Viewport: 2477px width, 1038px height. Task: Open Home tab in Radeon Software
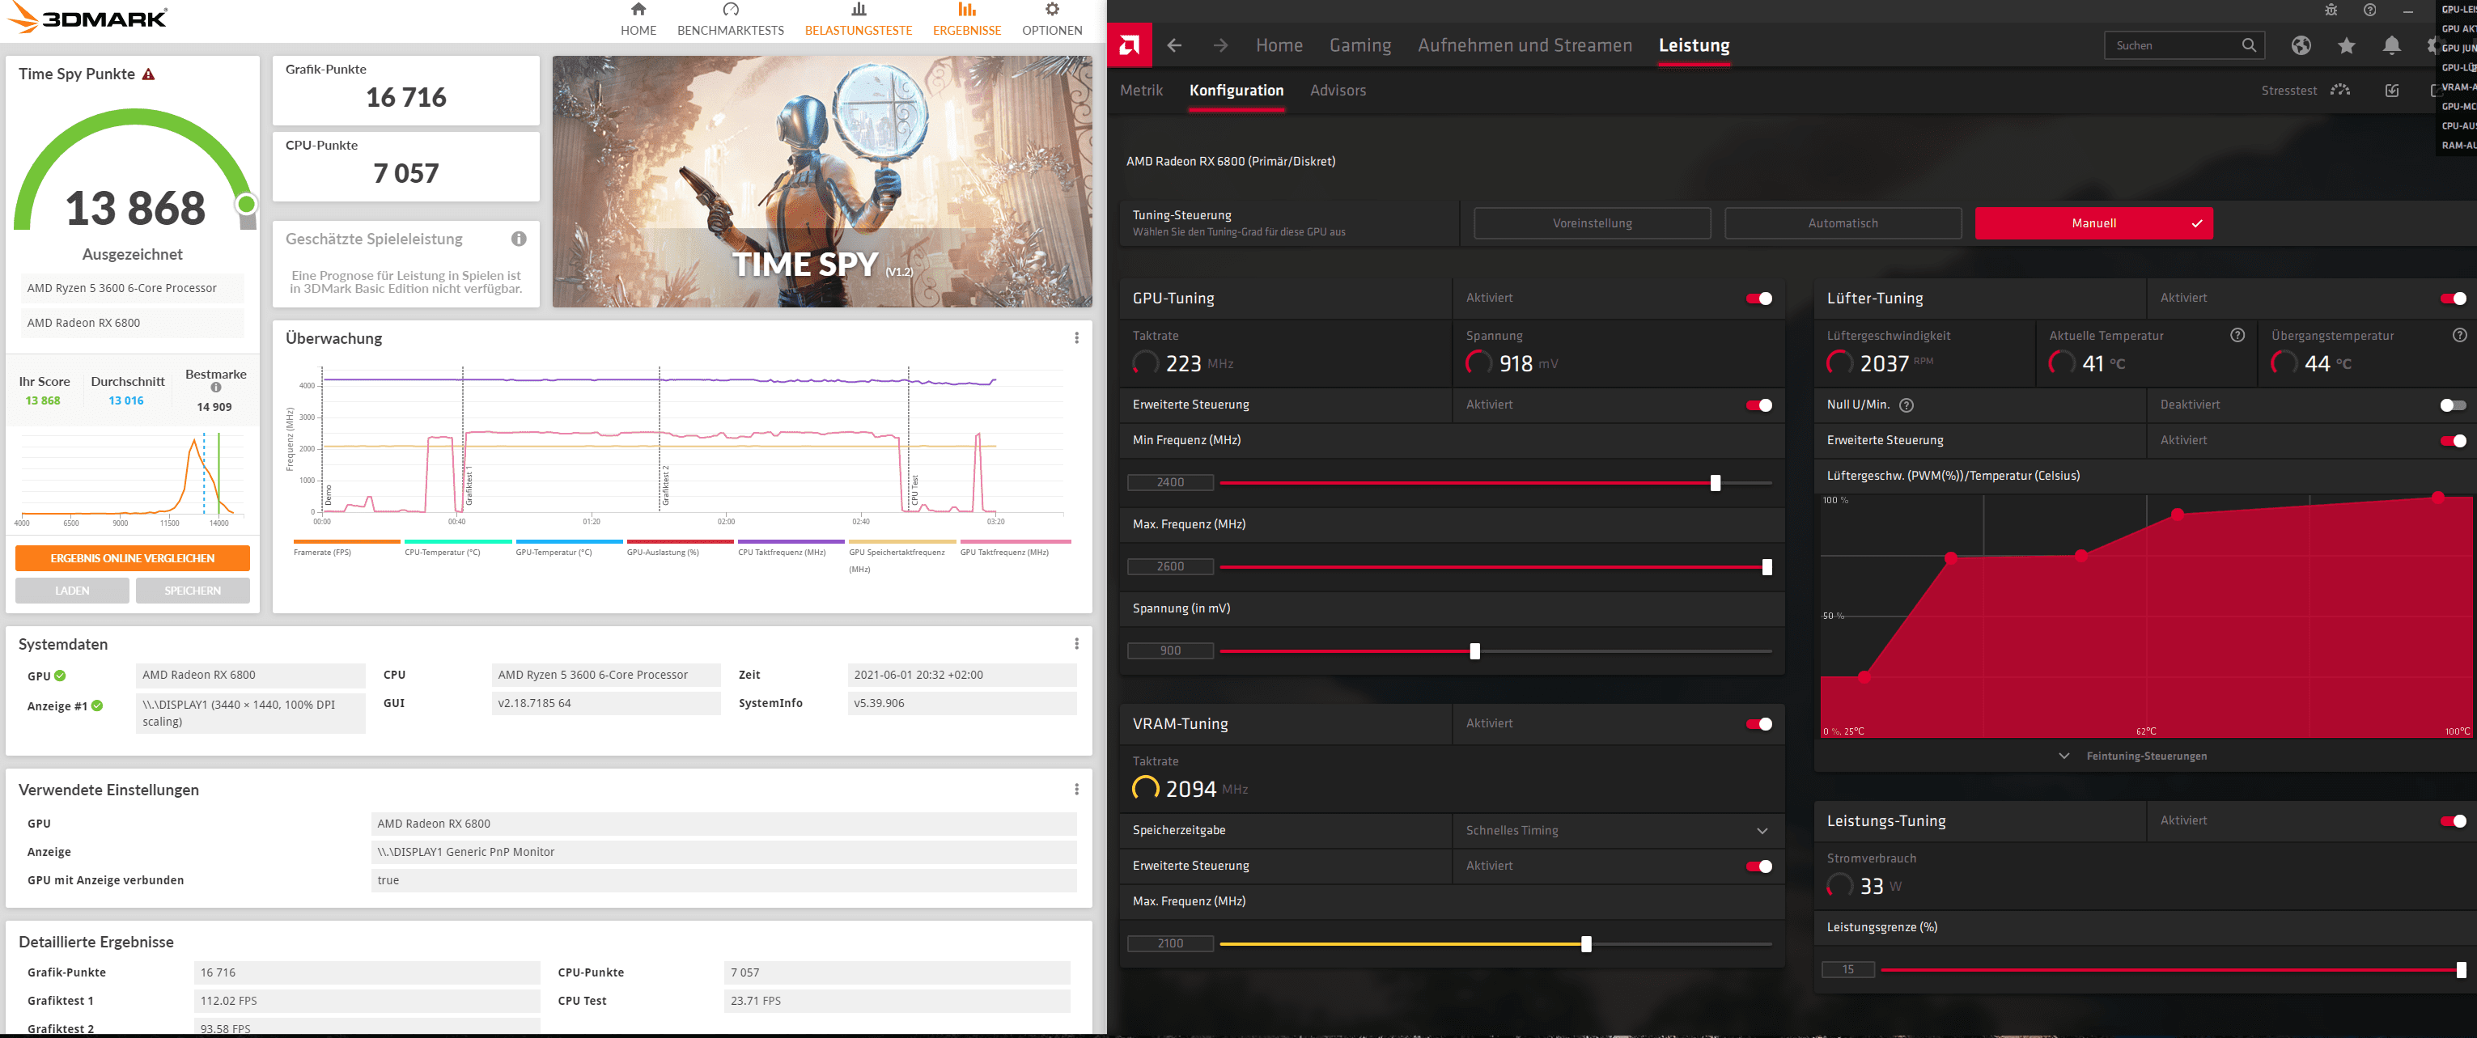click(x=1279, y=45)
